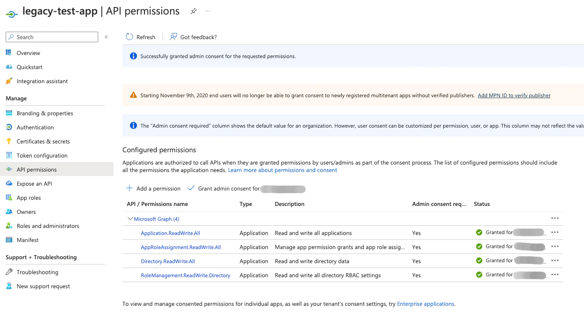Collapse the Microsoft Graph (4) permissions group
This screenshot has height=312, width=584.
click(130, 219)
